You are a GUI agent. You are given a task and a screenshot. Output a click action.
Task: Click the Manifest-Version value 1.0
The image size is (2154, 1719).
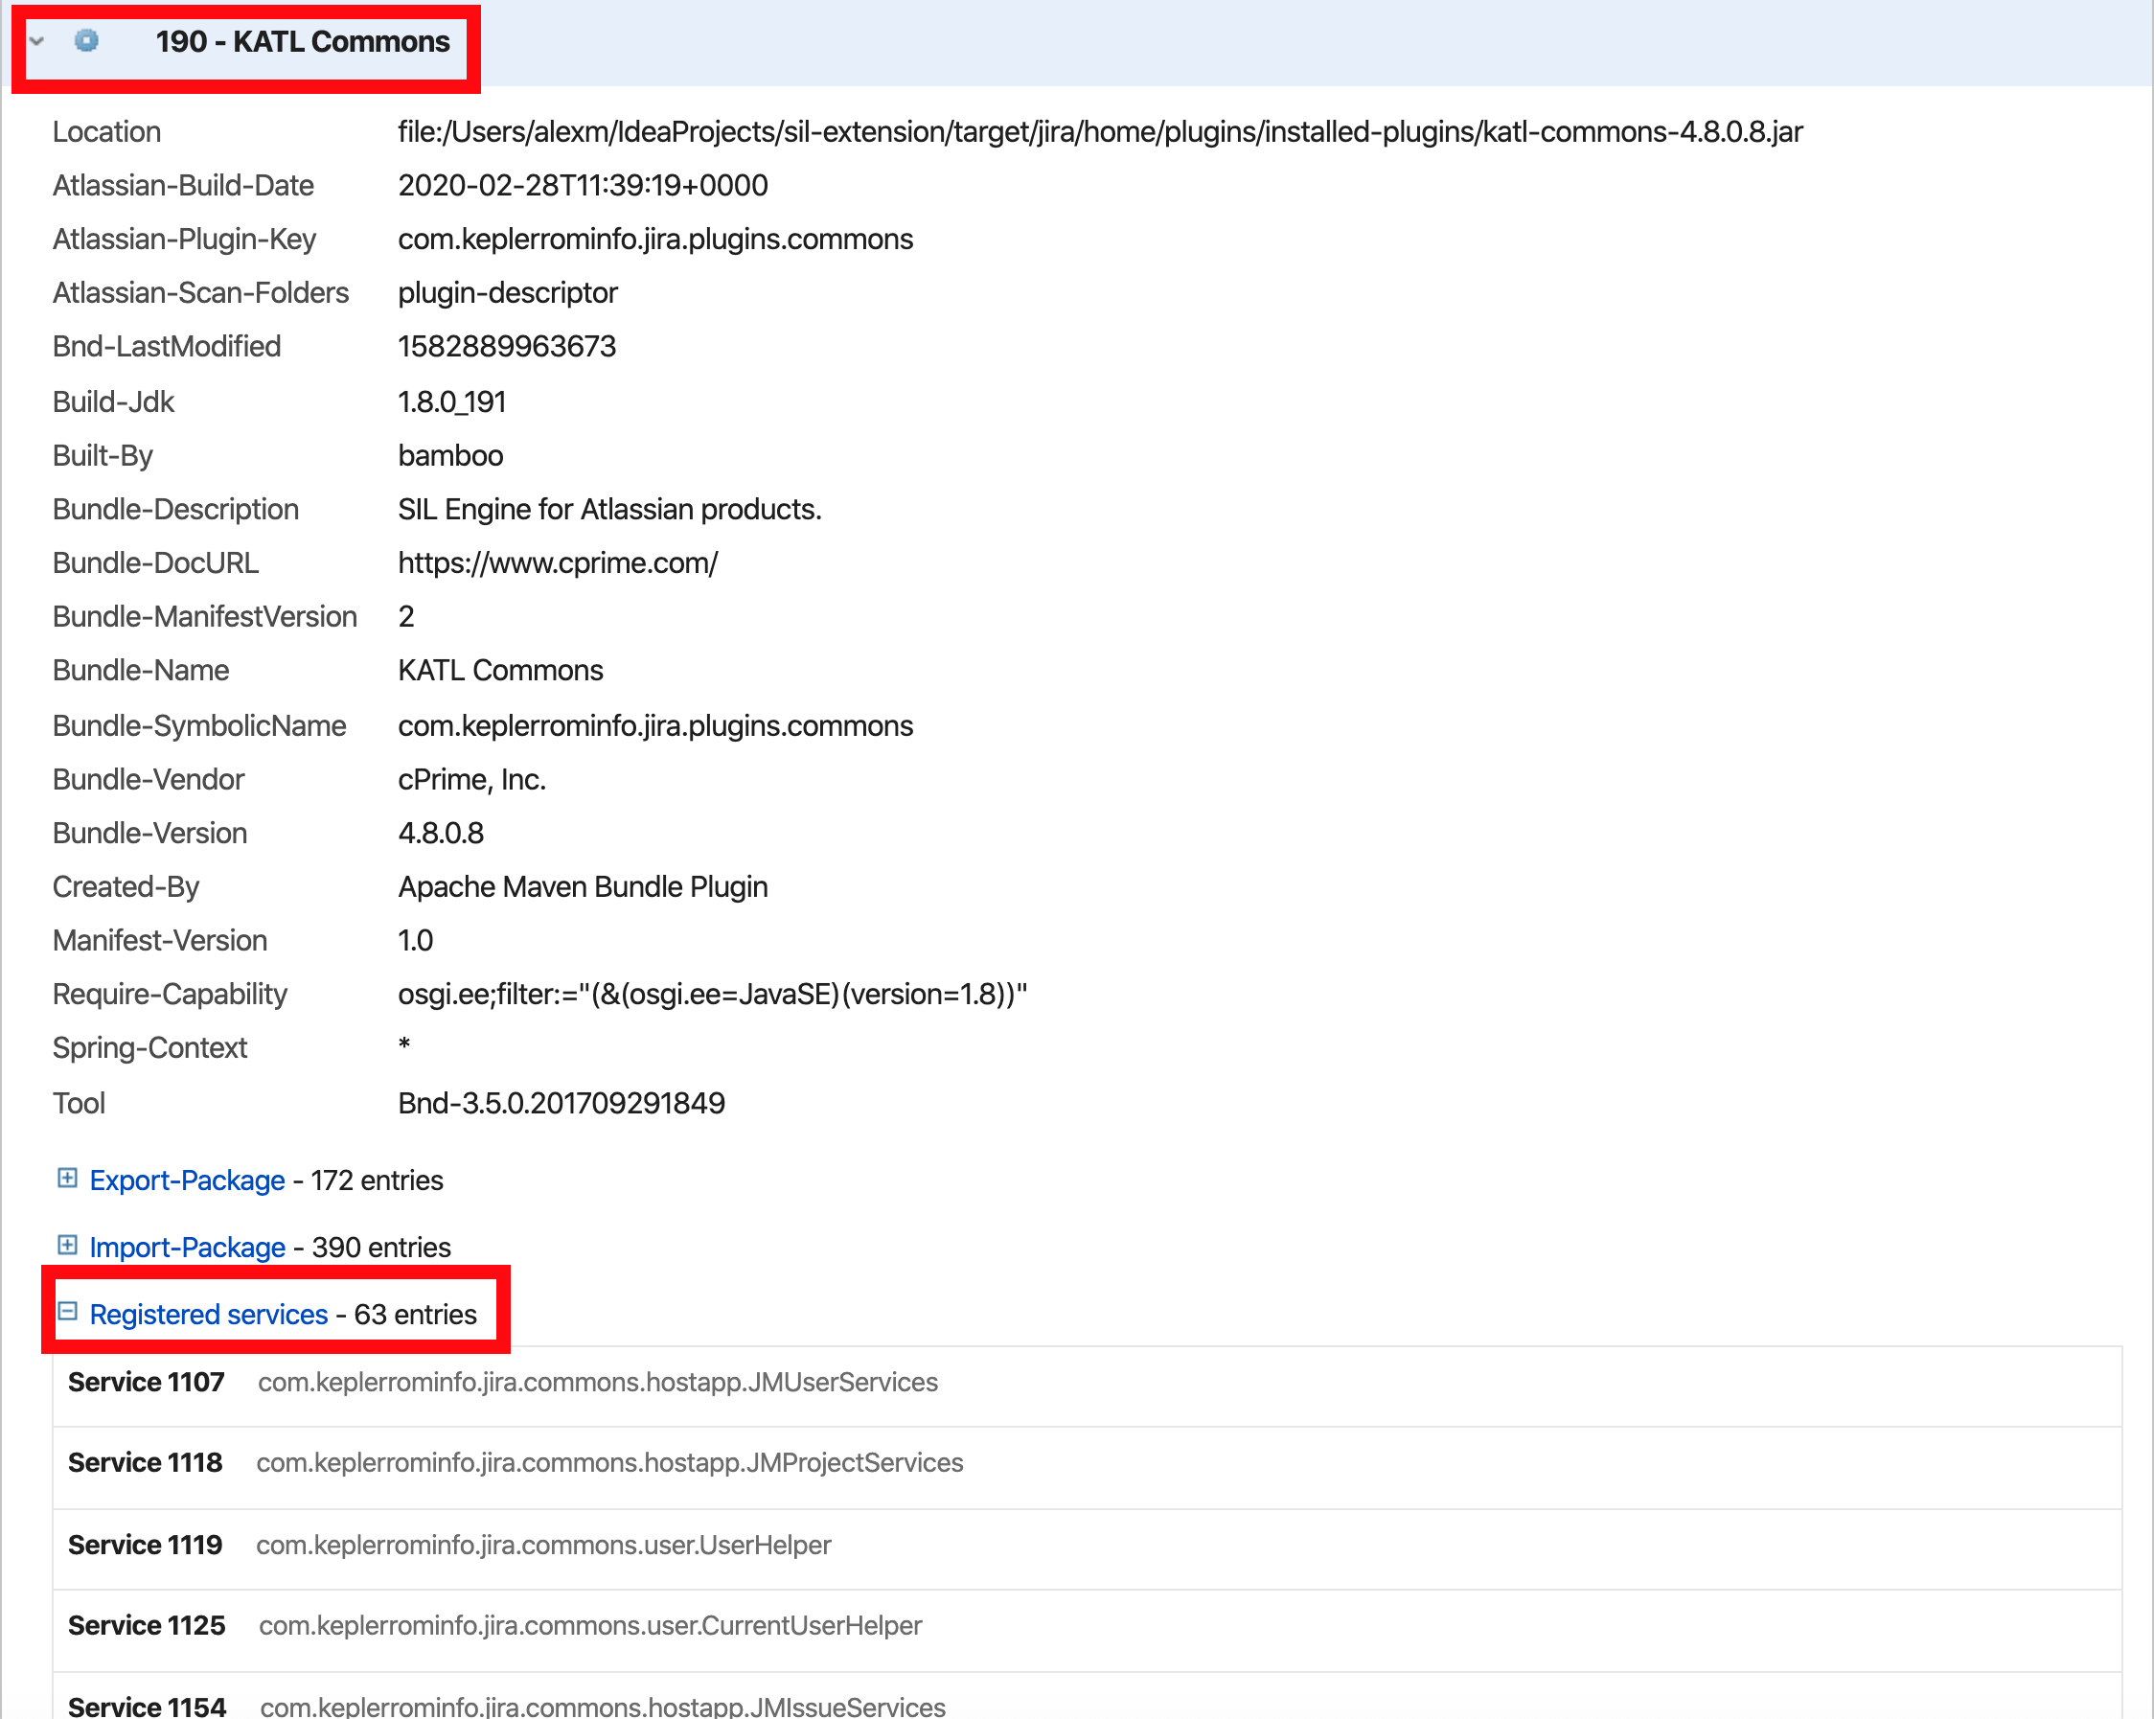pyautogui.click(x=416, y=941)
